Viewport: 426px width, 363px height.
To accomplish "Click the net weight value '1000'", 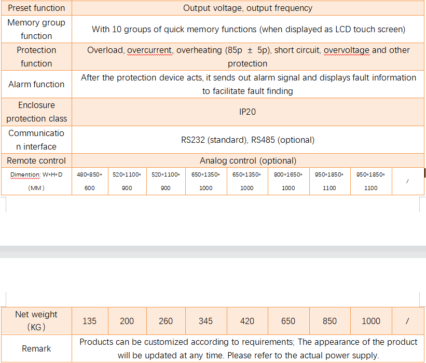I will pos(371,321).
